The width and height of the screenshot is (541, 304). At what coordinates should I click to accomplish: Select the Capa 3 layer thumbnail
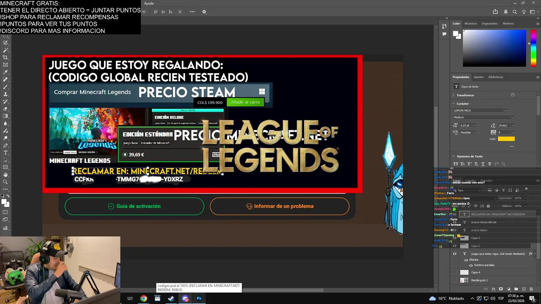pos(464,238)
